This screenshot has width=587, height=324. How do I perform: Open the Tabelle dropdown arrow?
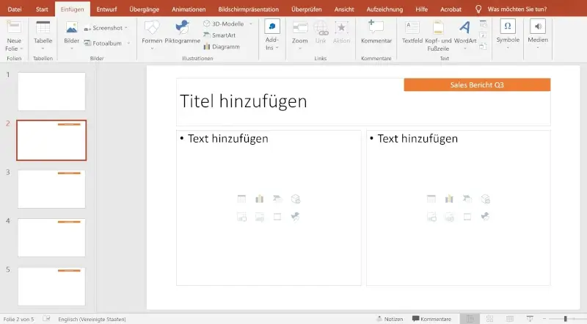tap(43, 48)
